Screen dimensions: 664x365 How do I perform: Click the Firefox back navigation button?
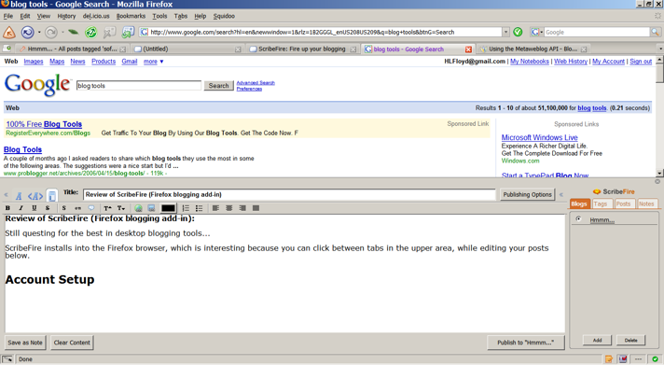[x=9, y=33]
